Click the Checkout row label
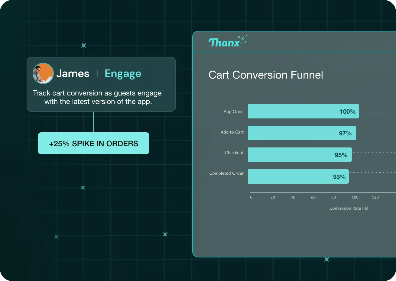Screen dimensions: 396x281 [234, 153]
